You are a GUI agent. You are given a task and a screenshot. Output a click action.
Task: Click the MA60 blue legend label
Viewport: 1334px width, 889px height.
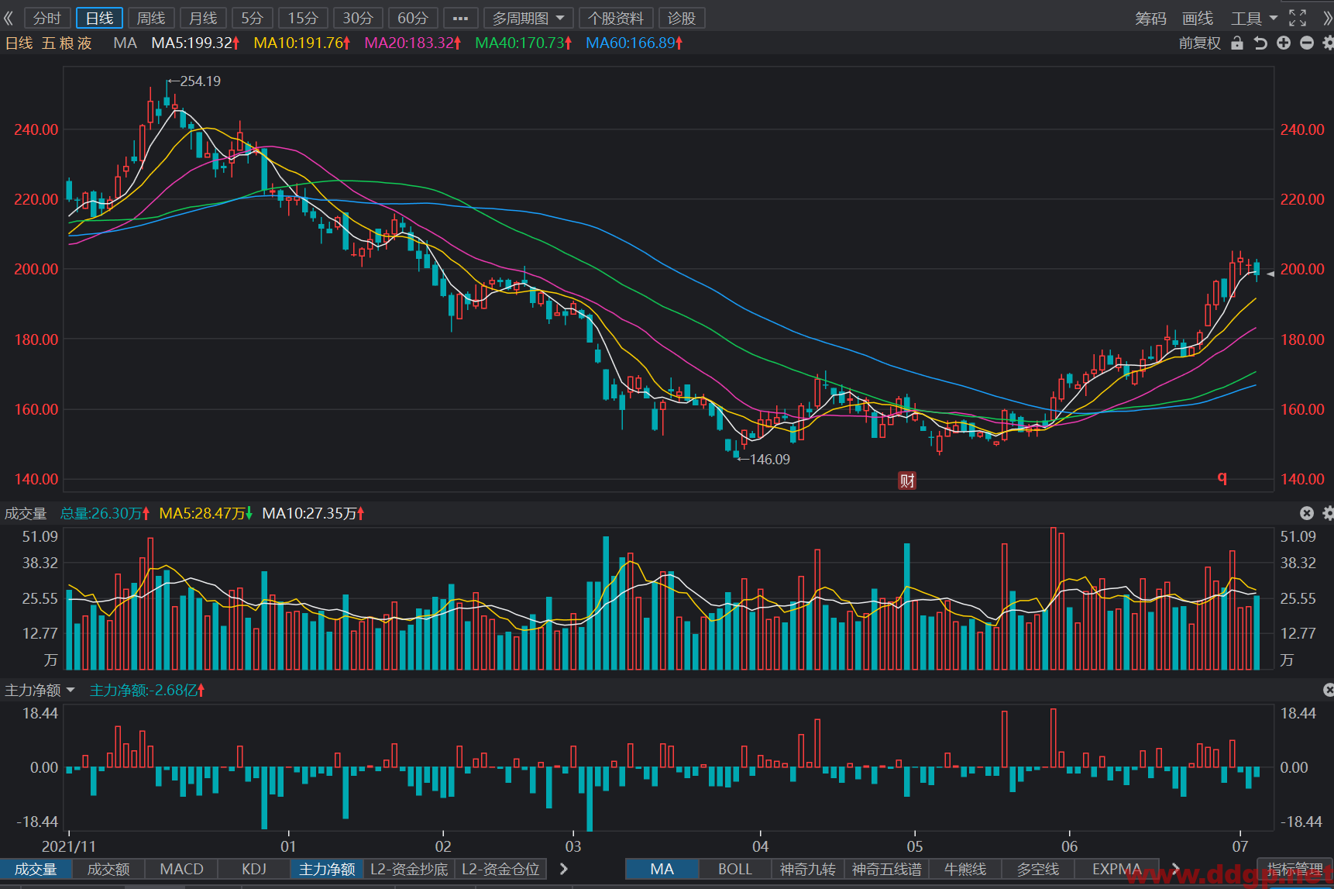point(634,43)
